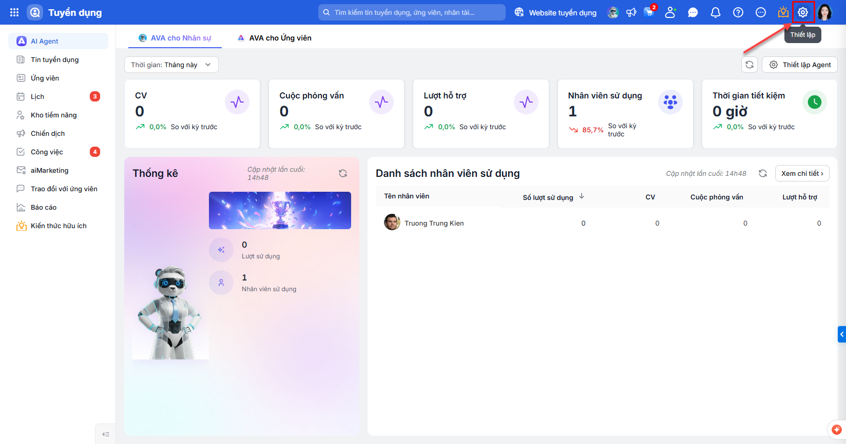This screenshot has height=444, width=846.
Task: Go to Báo cáo in the sidebar
Action: [59, 207]
